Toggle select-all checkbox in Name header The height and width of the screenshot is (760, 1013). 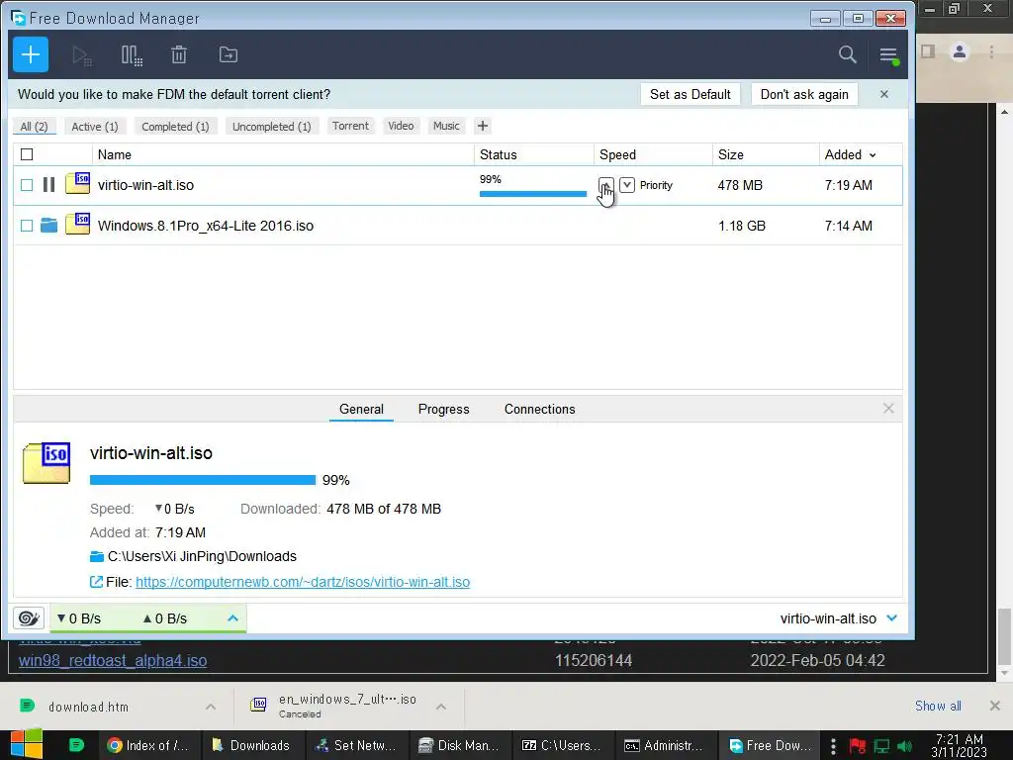27,154
